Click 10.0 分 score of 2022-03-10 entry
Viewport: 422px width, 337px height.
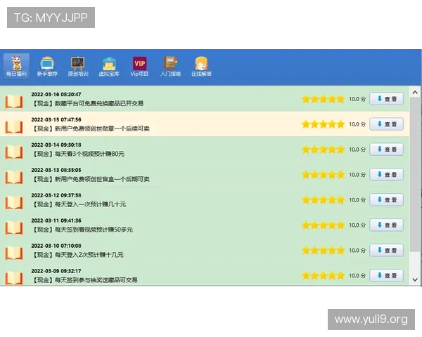pos(357,251)
